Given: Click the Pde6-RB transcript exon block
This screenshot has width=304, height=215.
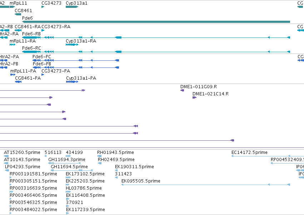Looking at the screenshot, I should [29, 37].
